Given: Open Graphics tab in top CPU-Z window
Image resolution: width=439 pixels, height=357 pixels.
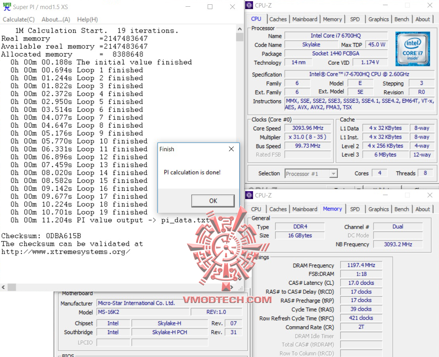Looking at the screenshot, I should click(378, 19).
